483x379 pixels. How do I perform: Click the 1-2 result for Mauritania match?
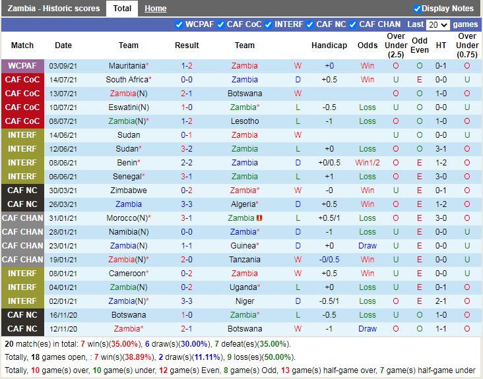(187, 66)
